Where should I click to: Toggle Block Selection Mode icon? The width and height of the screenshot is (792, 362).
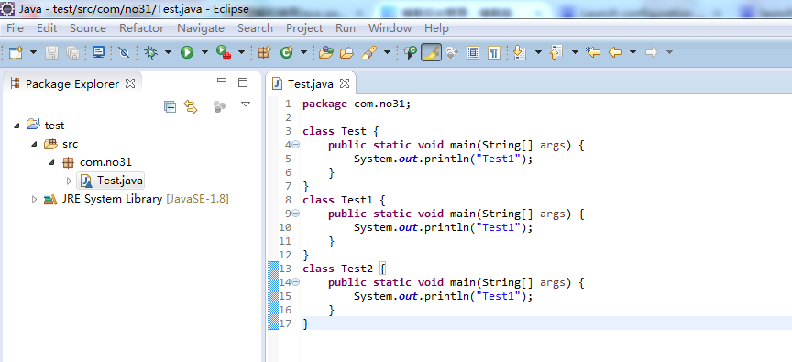pyautogui.click(x=473, y=52)
